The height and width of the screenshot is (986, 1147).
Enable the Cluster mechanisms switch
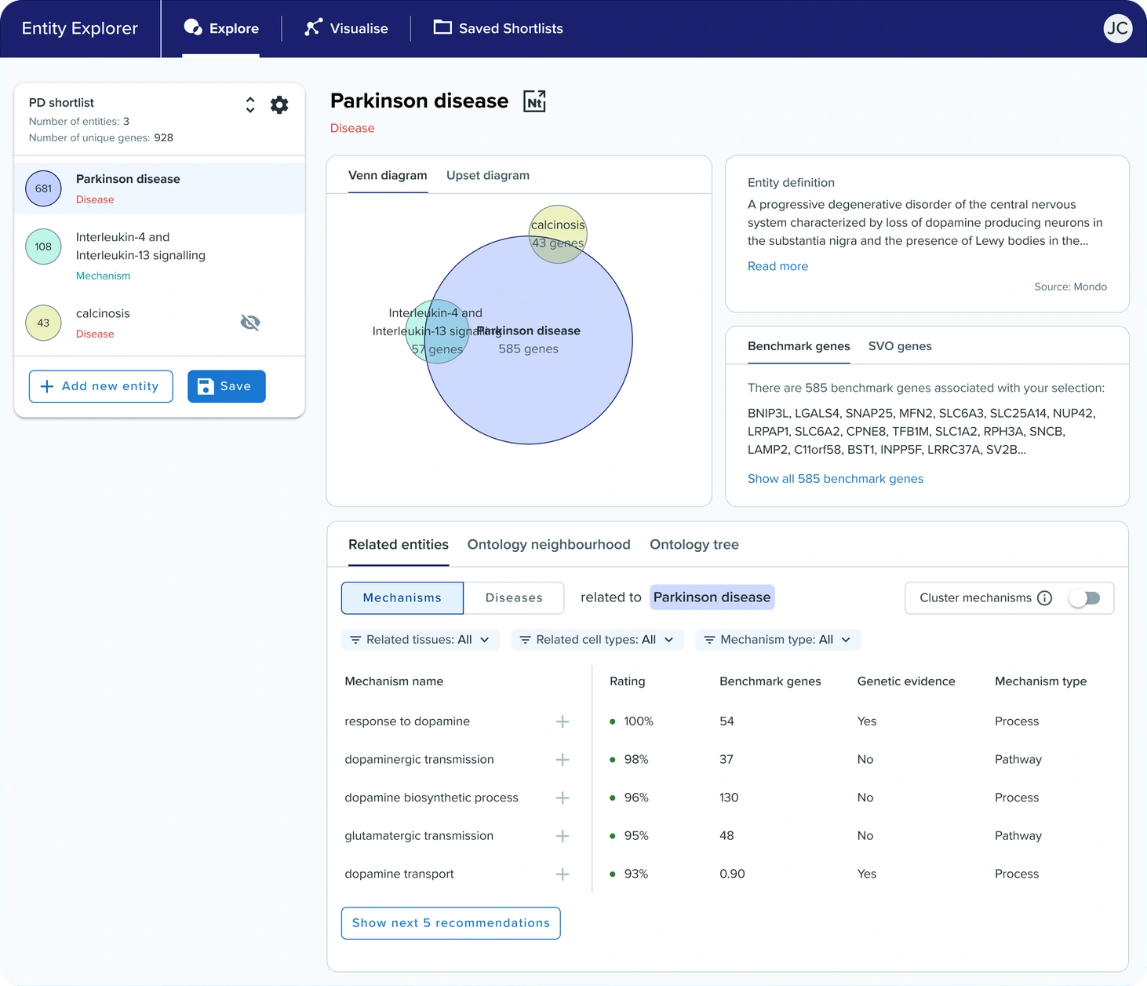pyautogui.click(x=1085, y=598)
